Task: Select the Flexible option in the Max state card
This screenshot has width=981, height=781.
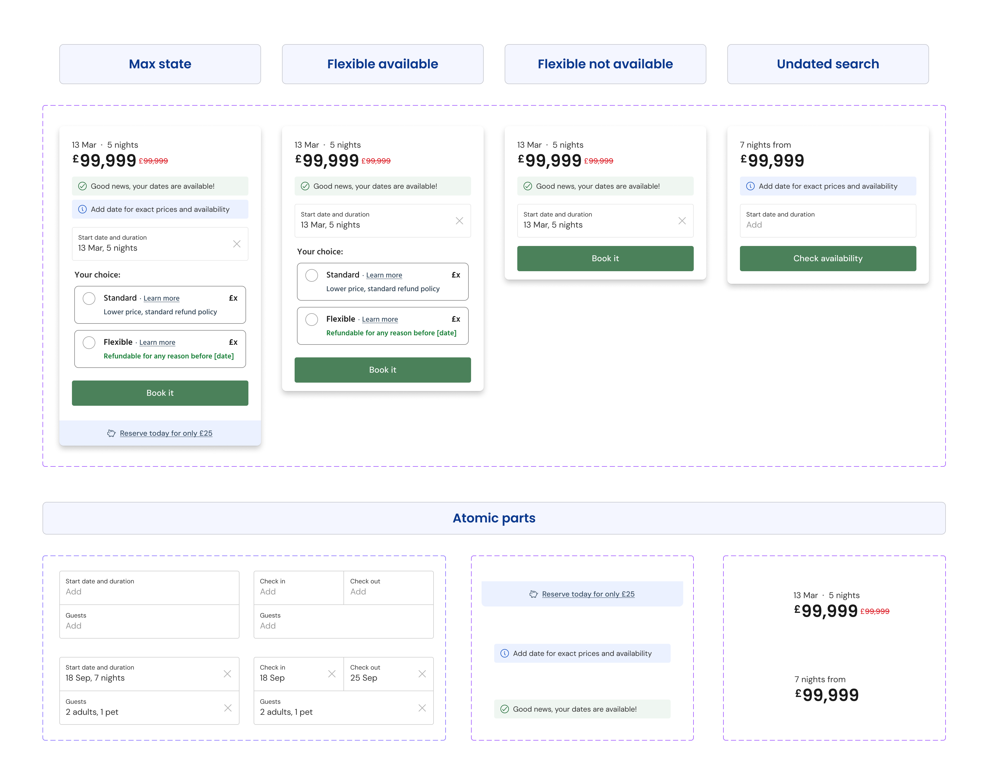Action: [89, 342]
